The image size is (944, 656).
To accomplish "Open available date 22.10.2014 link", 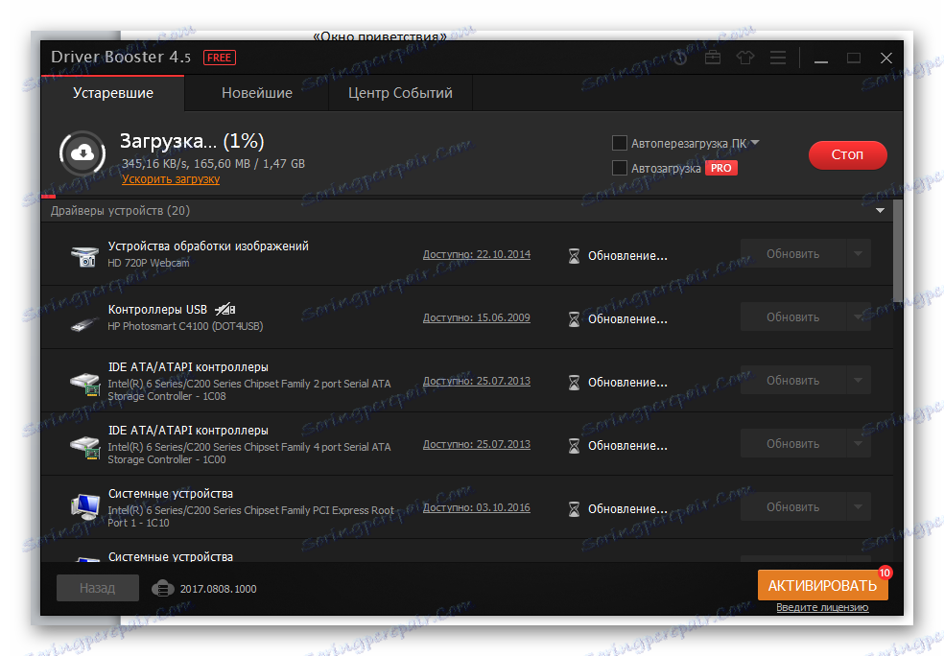I will 476,254.
